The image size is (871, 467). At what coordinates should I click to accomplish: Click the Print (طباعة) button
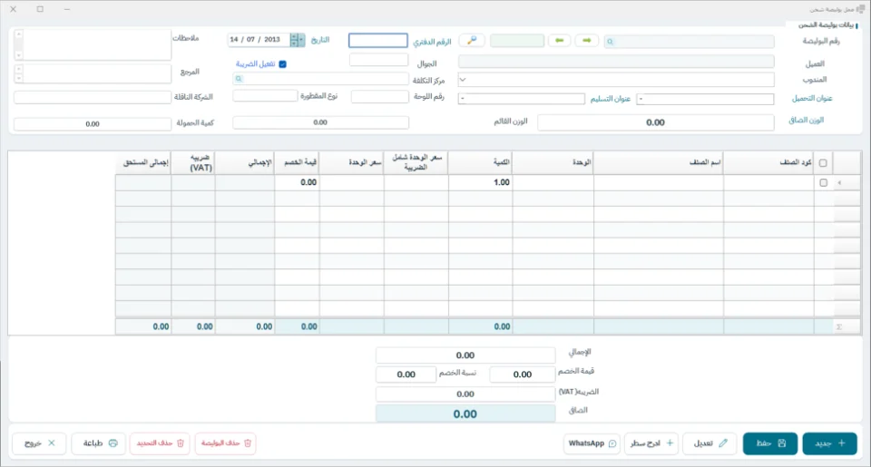click(x=99, y=443)
